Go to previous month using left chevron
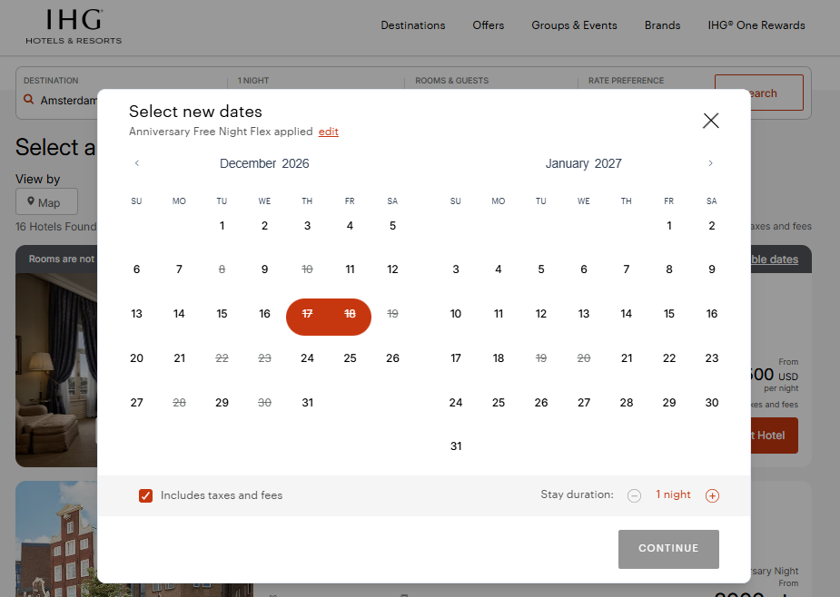This screenshot has height=597, width=840. click(137, 163)
